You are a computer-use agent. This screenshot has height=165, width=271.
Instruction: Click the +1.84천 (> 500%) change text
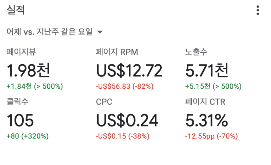(x=35, y=86)
